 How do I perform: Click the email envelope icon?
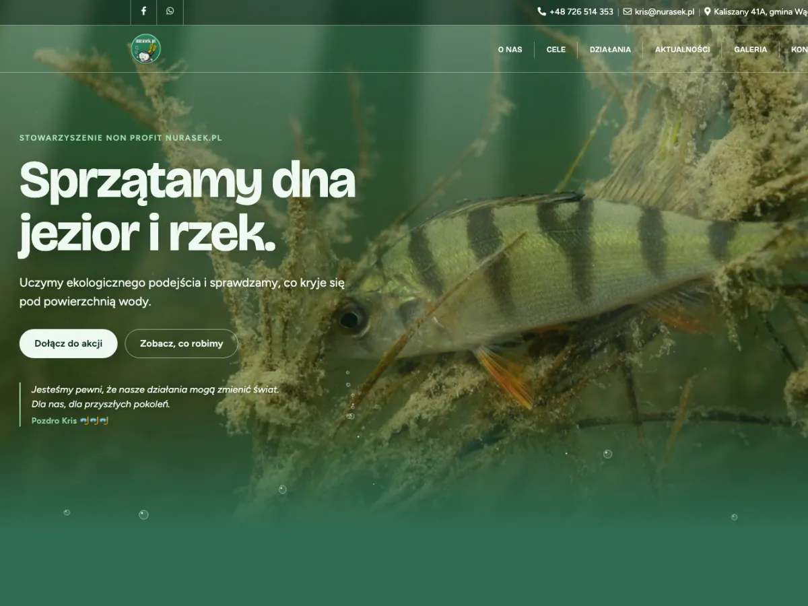click(628, 11)
